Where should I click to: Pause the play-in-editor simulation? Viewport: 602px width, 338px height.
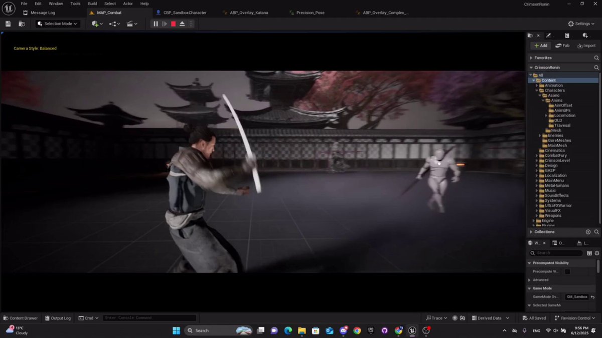tap(156, 24)
